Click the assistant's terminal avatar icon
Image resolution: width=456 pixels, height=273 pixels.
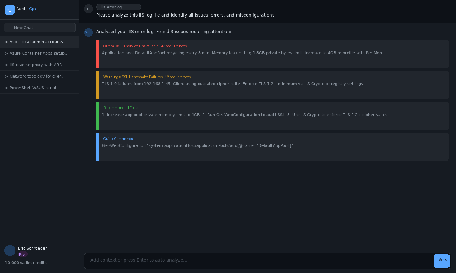click(x=88, y=32)
